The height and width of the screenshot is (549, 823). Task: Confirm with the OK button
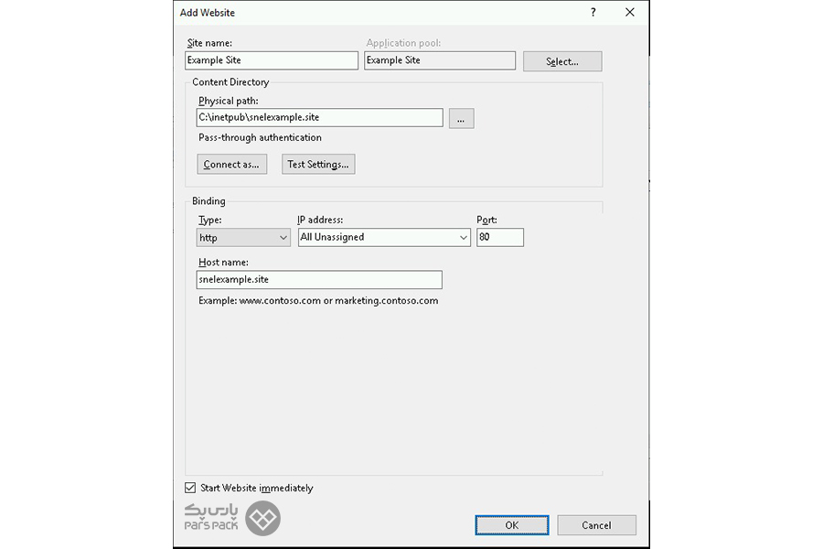point(512,525)
